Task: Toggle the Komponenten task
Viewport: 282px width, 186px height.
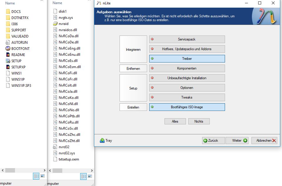Action: click(187, 68)
